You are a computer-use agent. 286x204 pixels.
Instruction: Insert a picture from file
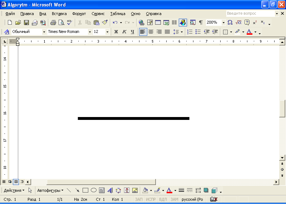pyautogui.click(x=135, y=190)
